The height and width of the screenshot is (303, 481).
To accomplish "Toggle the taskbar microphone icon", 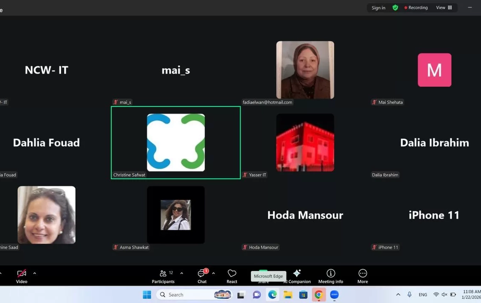I will tap(409, 295).
